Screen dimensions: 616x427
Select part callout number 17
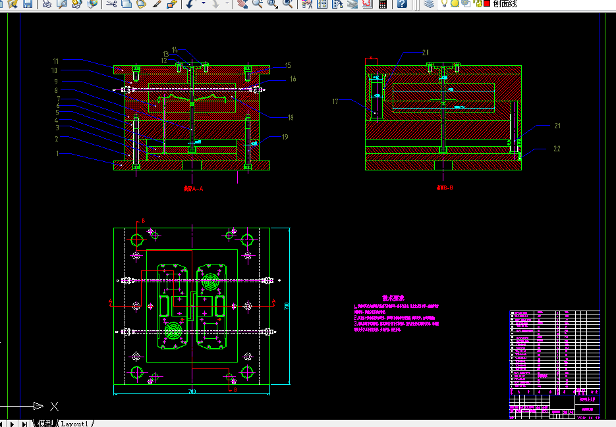335,101
